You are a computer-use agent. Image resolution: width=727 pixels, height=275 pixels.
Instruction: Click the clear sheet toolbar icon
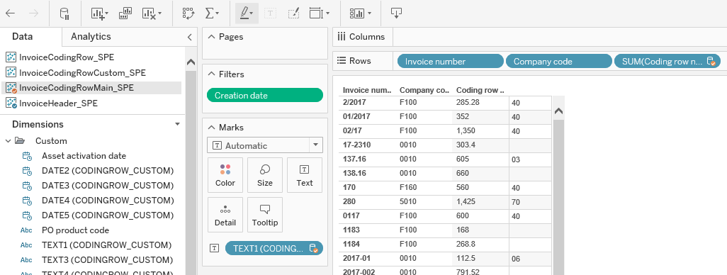[148, 13]
